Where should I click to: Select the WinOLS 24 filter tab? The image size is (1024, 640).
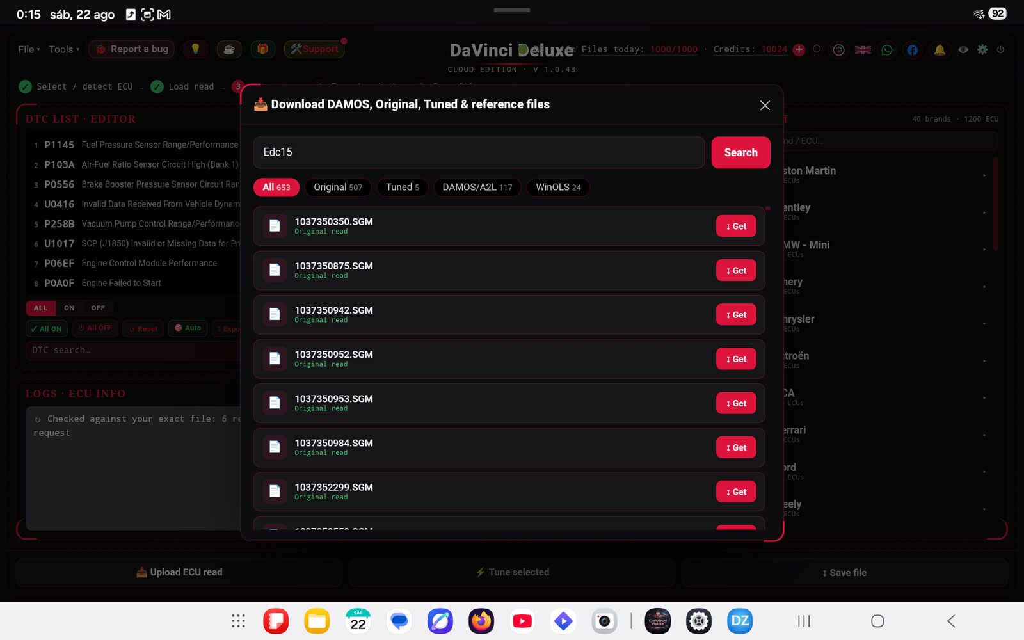tap(558, 187)
